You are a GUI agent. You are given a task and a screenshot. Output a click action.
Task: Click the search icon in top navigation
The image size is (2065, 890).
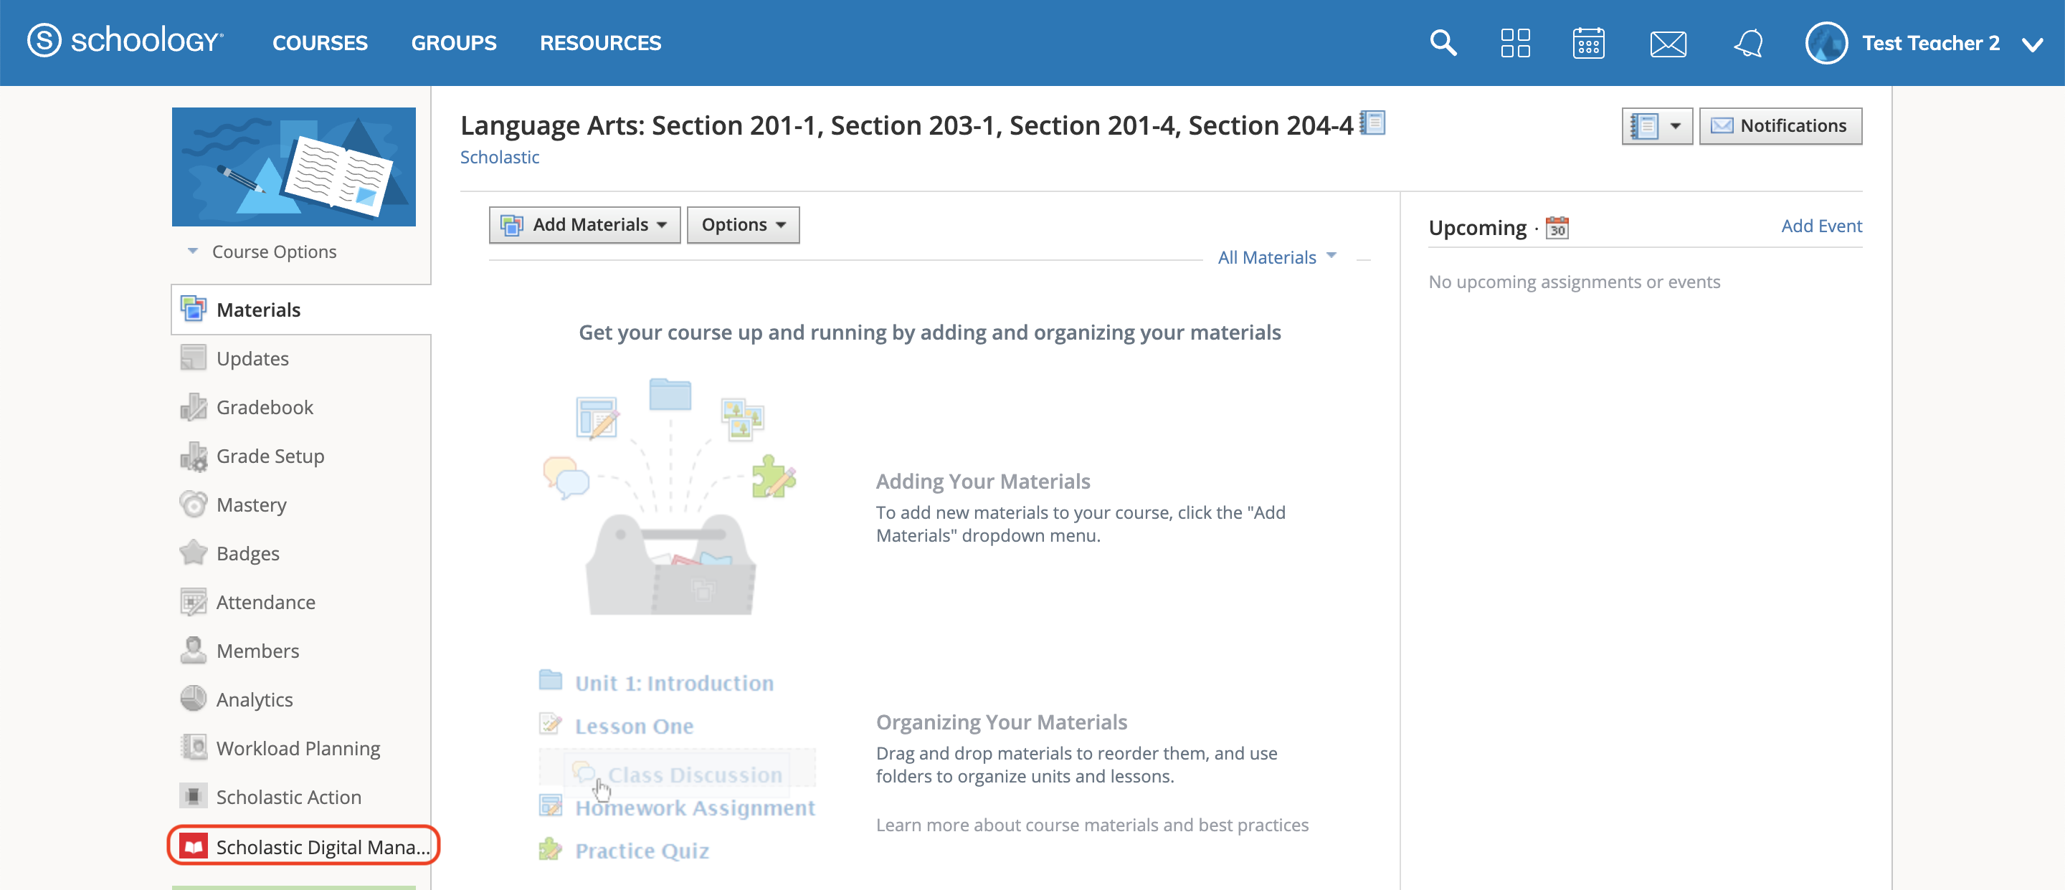(x=1445, y=42)
